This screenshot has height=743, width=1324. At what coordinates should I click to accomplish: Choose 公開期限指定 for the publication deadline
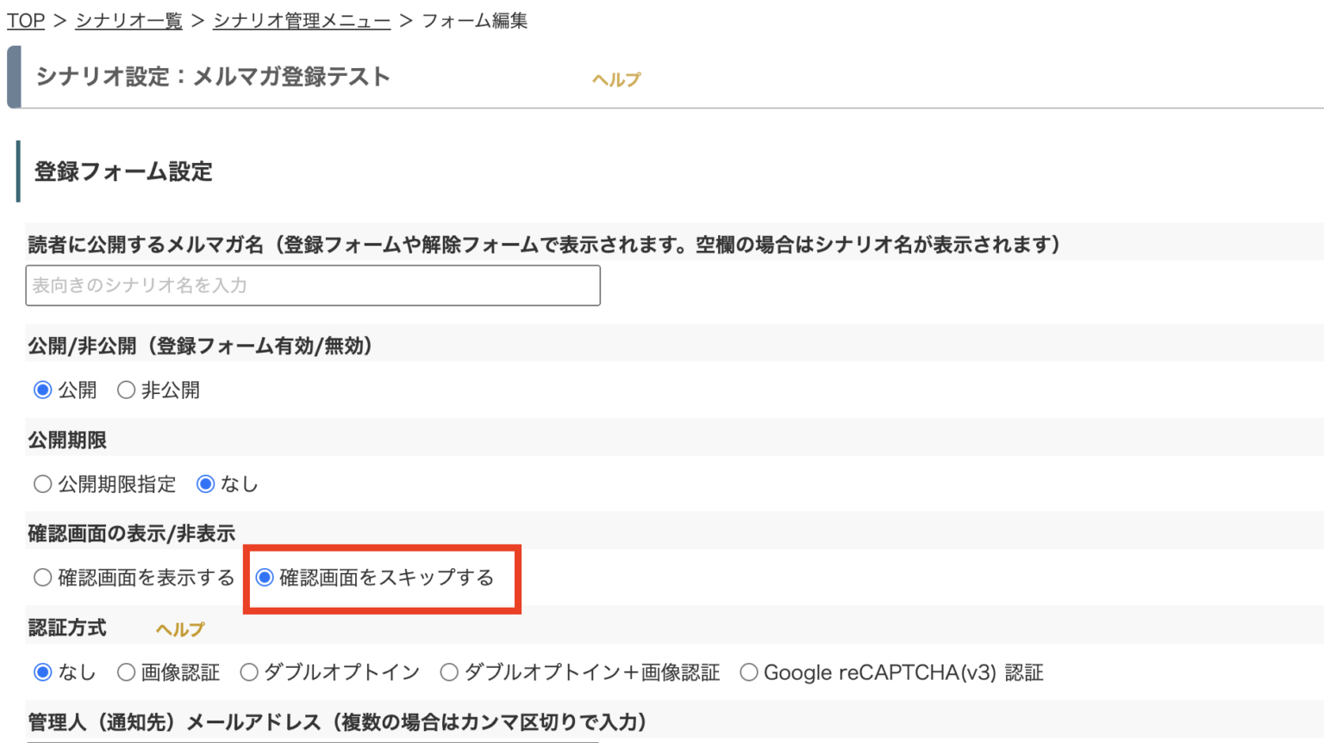[x=43, y=484]
